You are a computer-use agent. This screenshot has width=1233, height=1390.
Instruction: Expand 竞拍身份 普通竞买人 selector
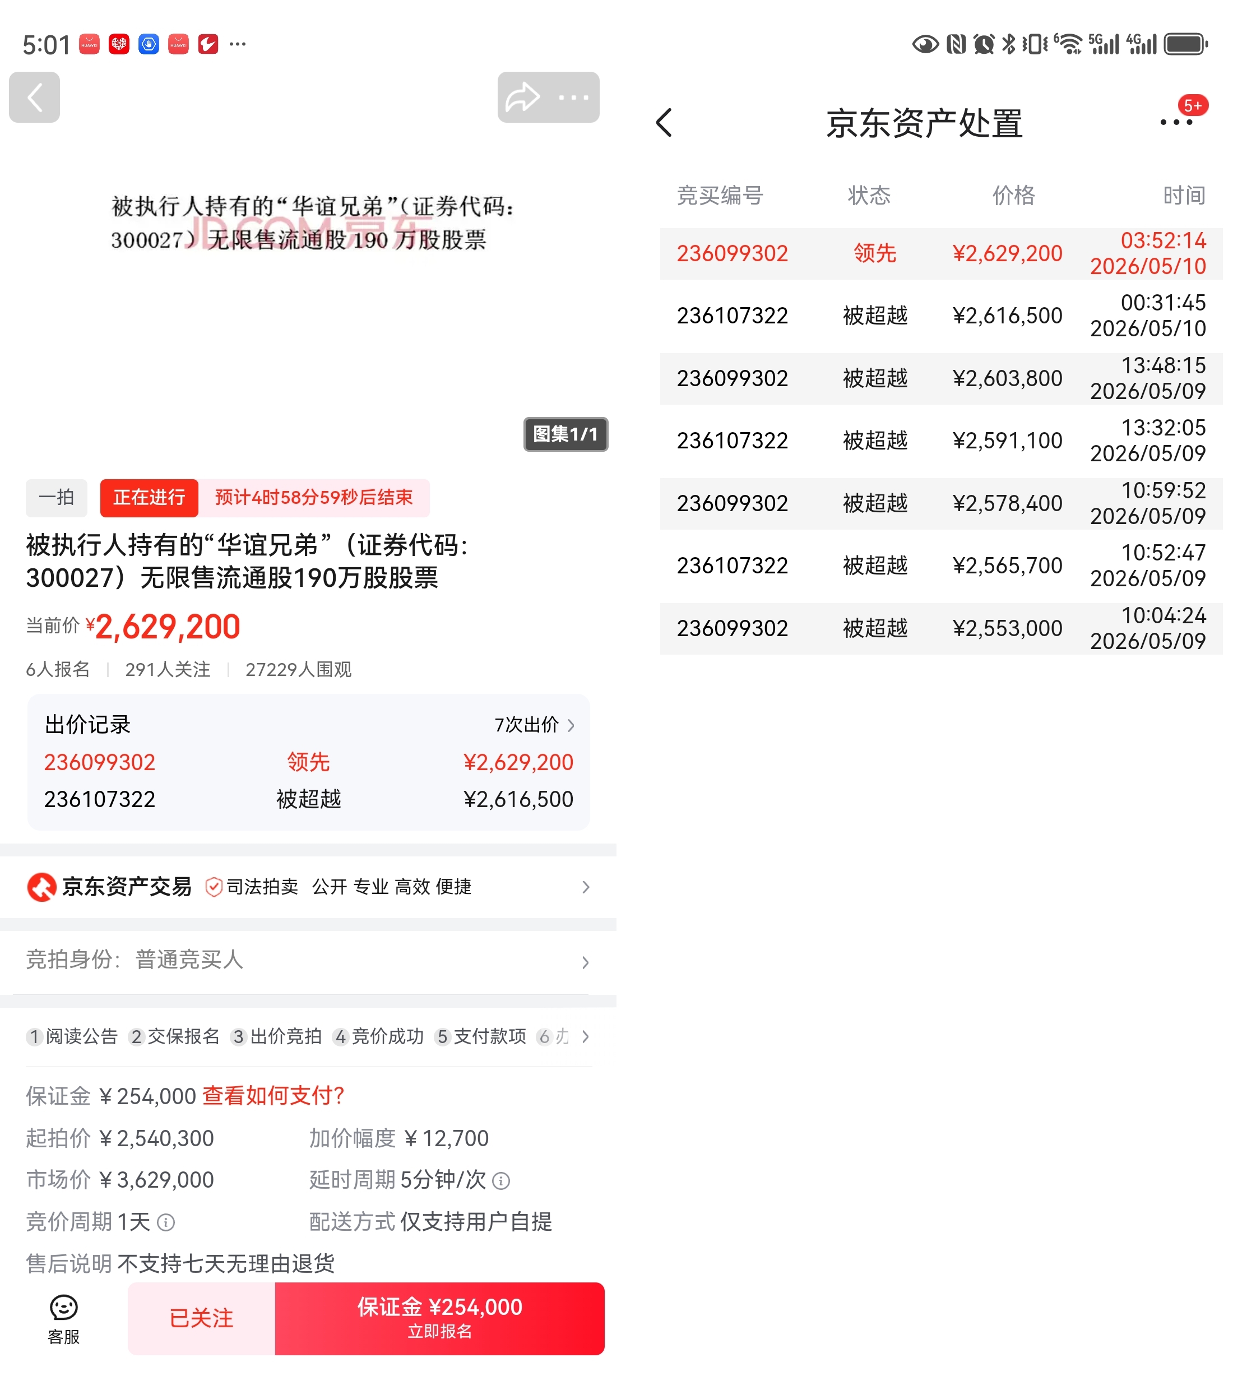point(308,961)
